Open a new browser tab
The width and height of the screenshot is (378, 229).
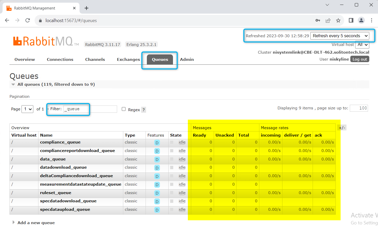pos(86,8)
